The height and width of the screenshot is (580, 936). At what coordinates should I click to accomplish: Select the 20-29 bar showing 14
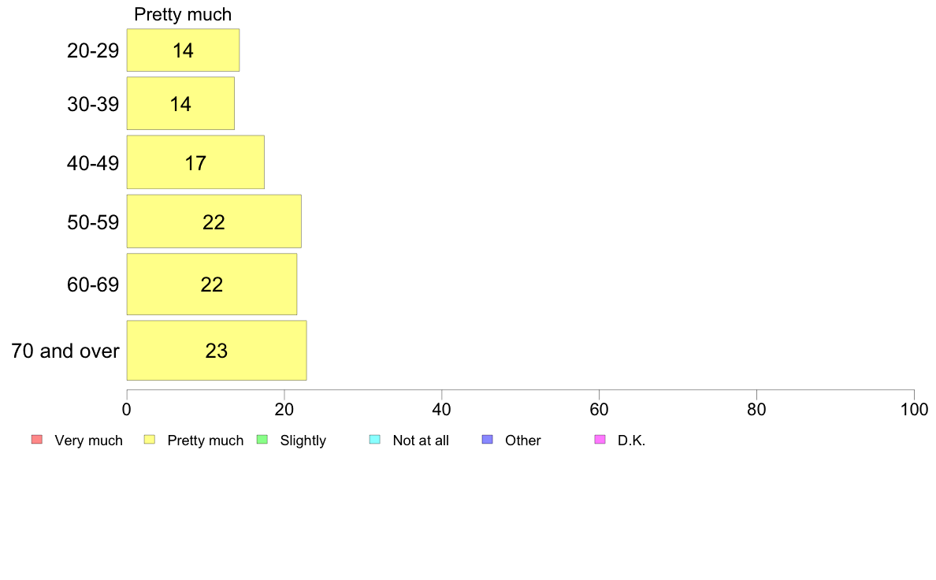tap(184, 50)
